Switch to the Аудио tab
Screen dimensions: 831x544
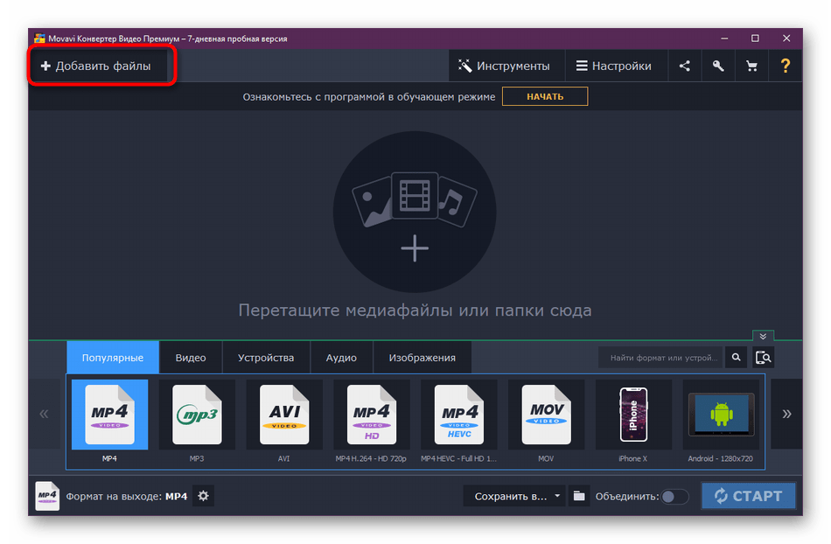coord(341,358)
